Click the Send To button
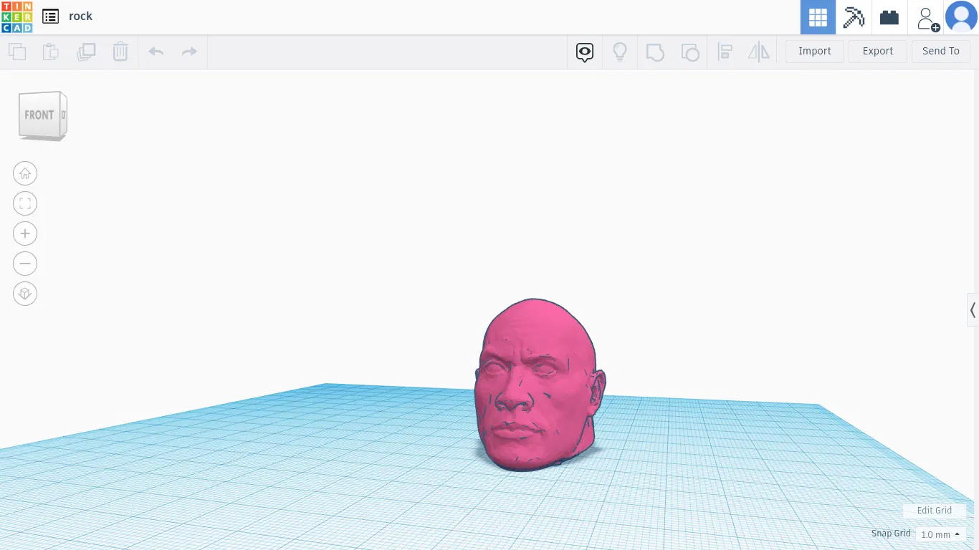979x550 pixels. coord(941,52)
